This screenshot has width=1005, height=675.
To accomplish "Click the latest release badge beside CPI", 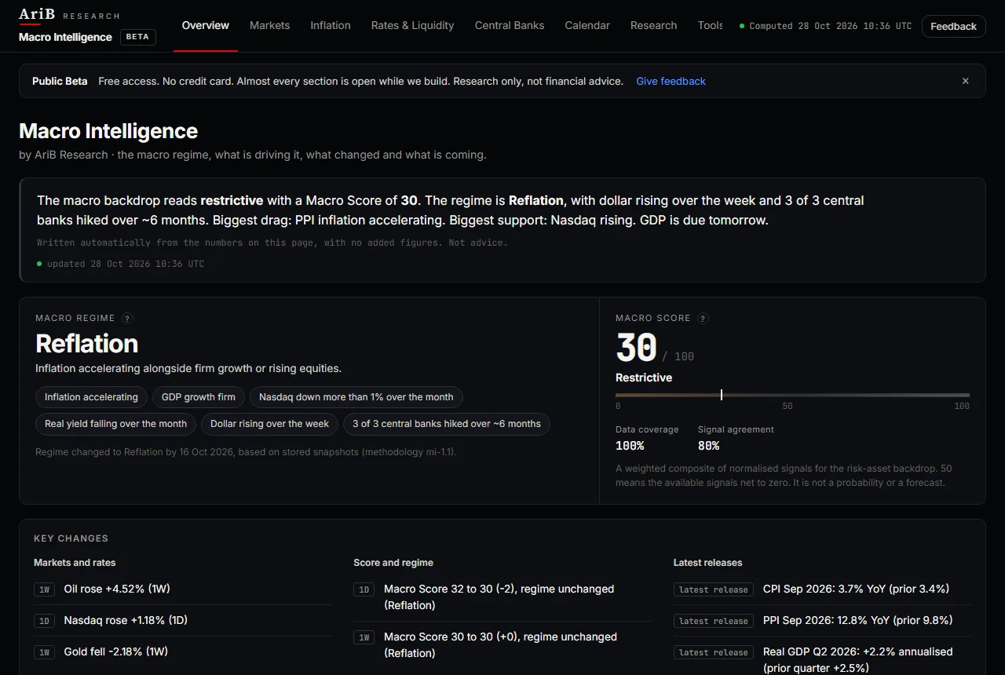I will click(714, 589).
